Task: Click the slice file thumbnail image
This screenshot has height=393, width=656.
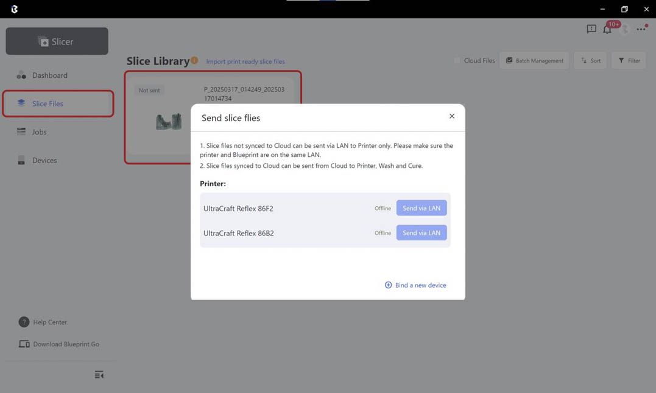Action: pos(169,122)
